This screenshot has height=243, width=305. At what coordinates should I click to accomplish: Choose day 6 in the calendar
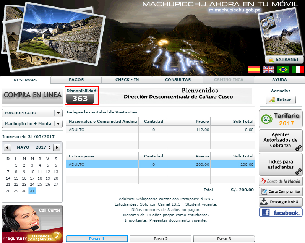coord(56,165)
